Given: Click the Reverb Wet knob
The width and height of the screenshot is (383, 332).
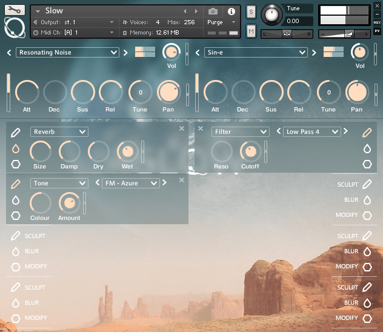Looking at the screenshot, I should coord(127,151).
